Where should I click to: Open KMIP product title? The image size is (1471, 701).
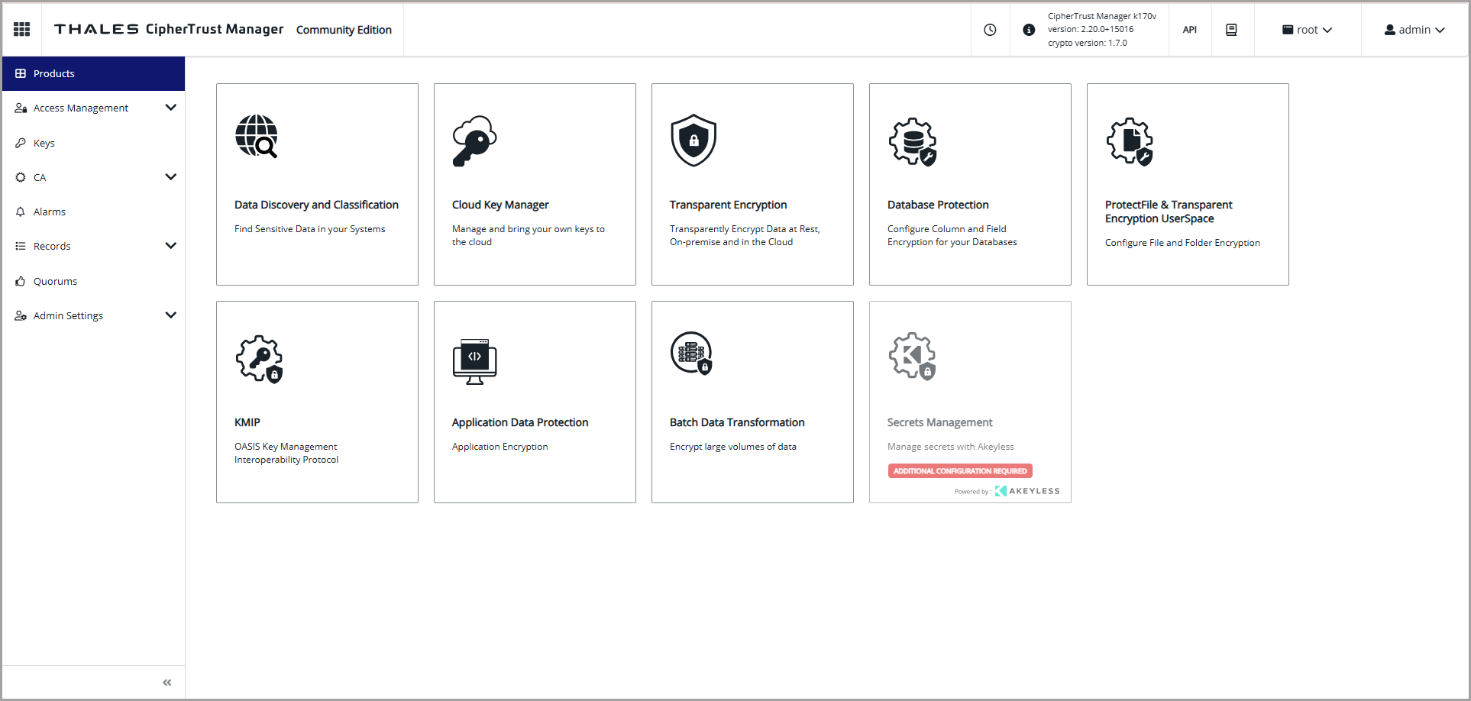(247, 422)
